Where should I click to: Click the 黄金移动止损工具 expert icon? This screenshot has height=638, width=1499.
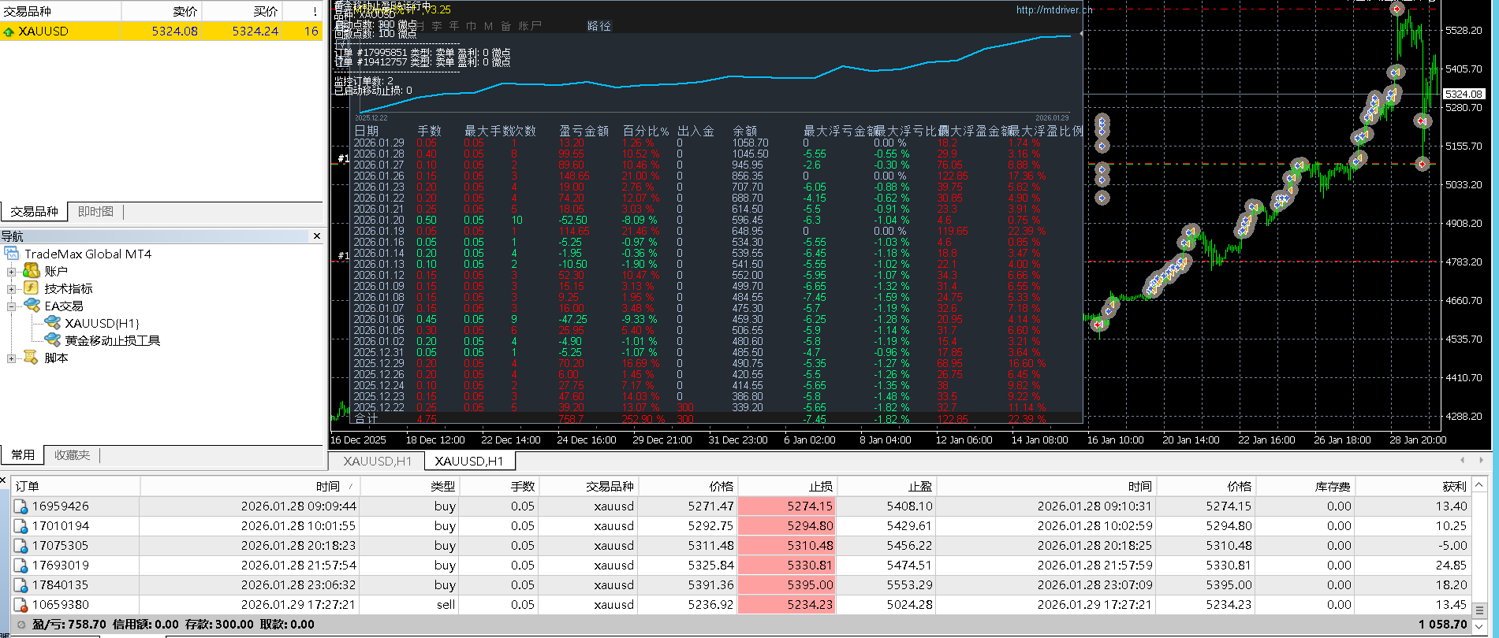pos(52,340)
